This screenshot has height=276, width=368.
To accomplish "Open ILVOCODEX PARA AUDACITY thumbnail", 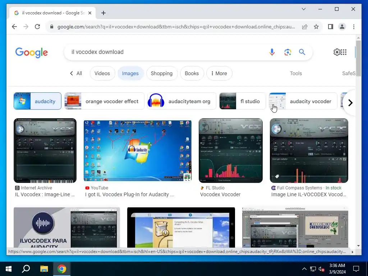I will coord(66,227).
